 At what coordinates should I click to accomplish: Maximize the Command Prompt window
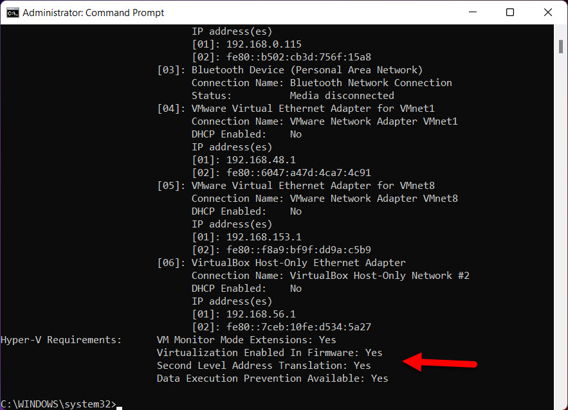coord(510,12)
